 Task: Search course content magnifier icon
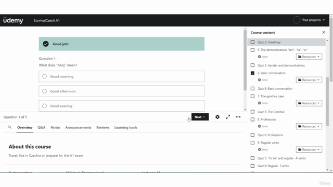pos(10,127)
